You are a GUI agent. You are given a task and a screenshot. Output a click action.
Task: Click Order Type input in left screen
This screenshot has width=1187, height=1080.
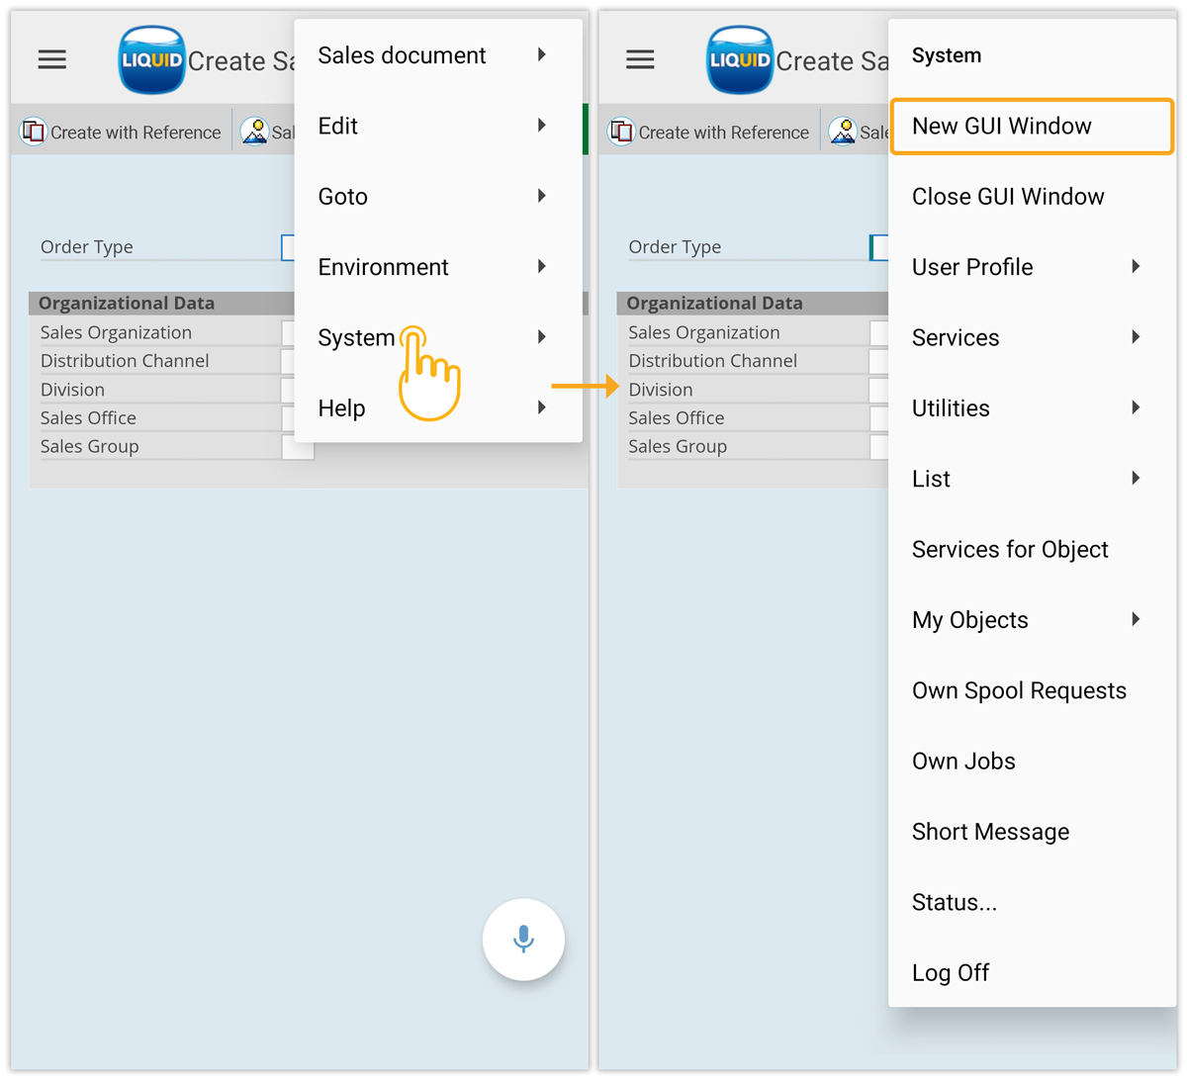point(288,247)
